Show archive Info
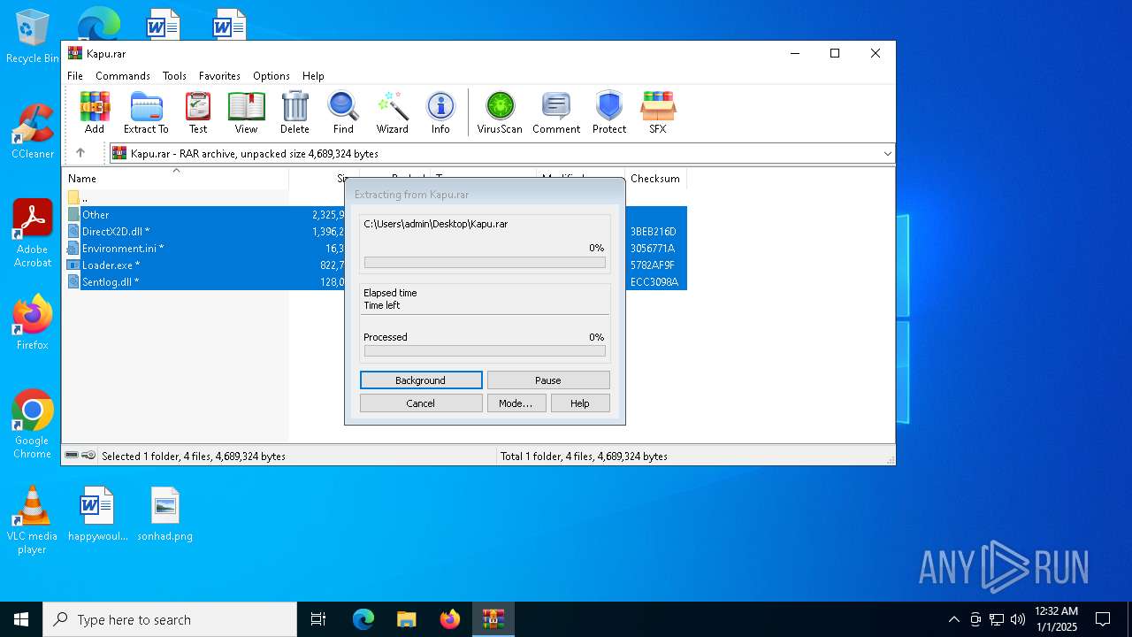The width and height of the screenshot is (1132, 637). (440, 112)
